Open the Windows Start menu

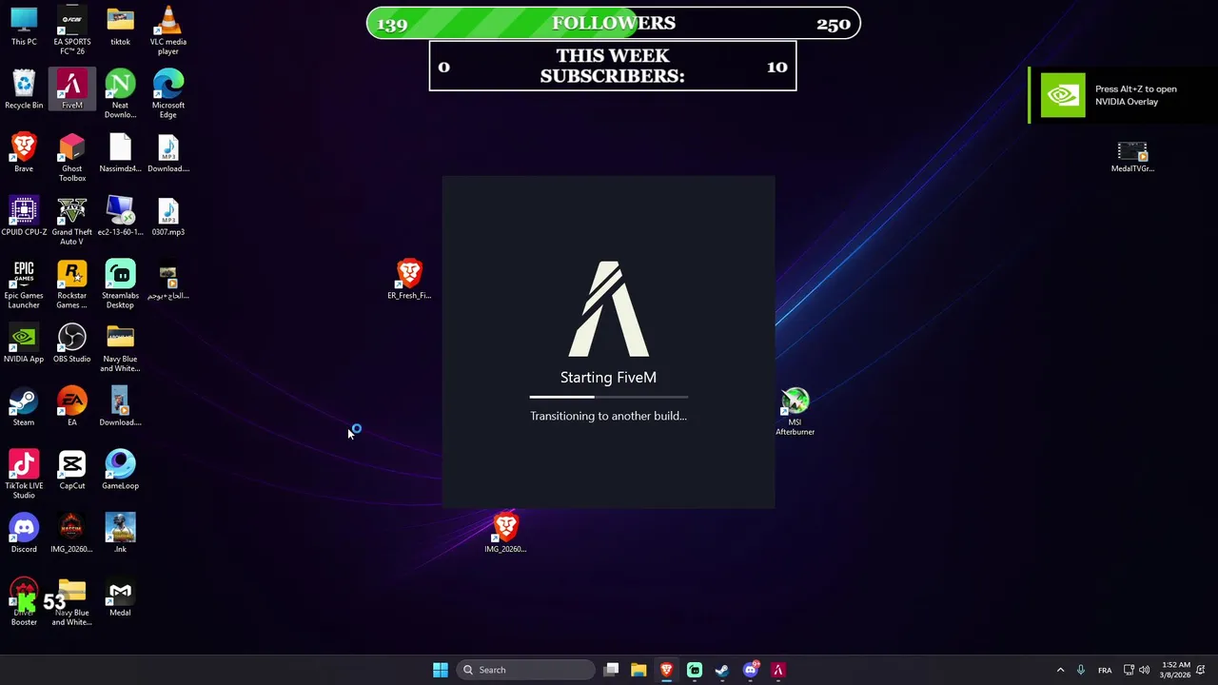tap(441, 670)
